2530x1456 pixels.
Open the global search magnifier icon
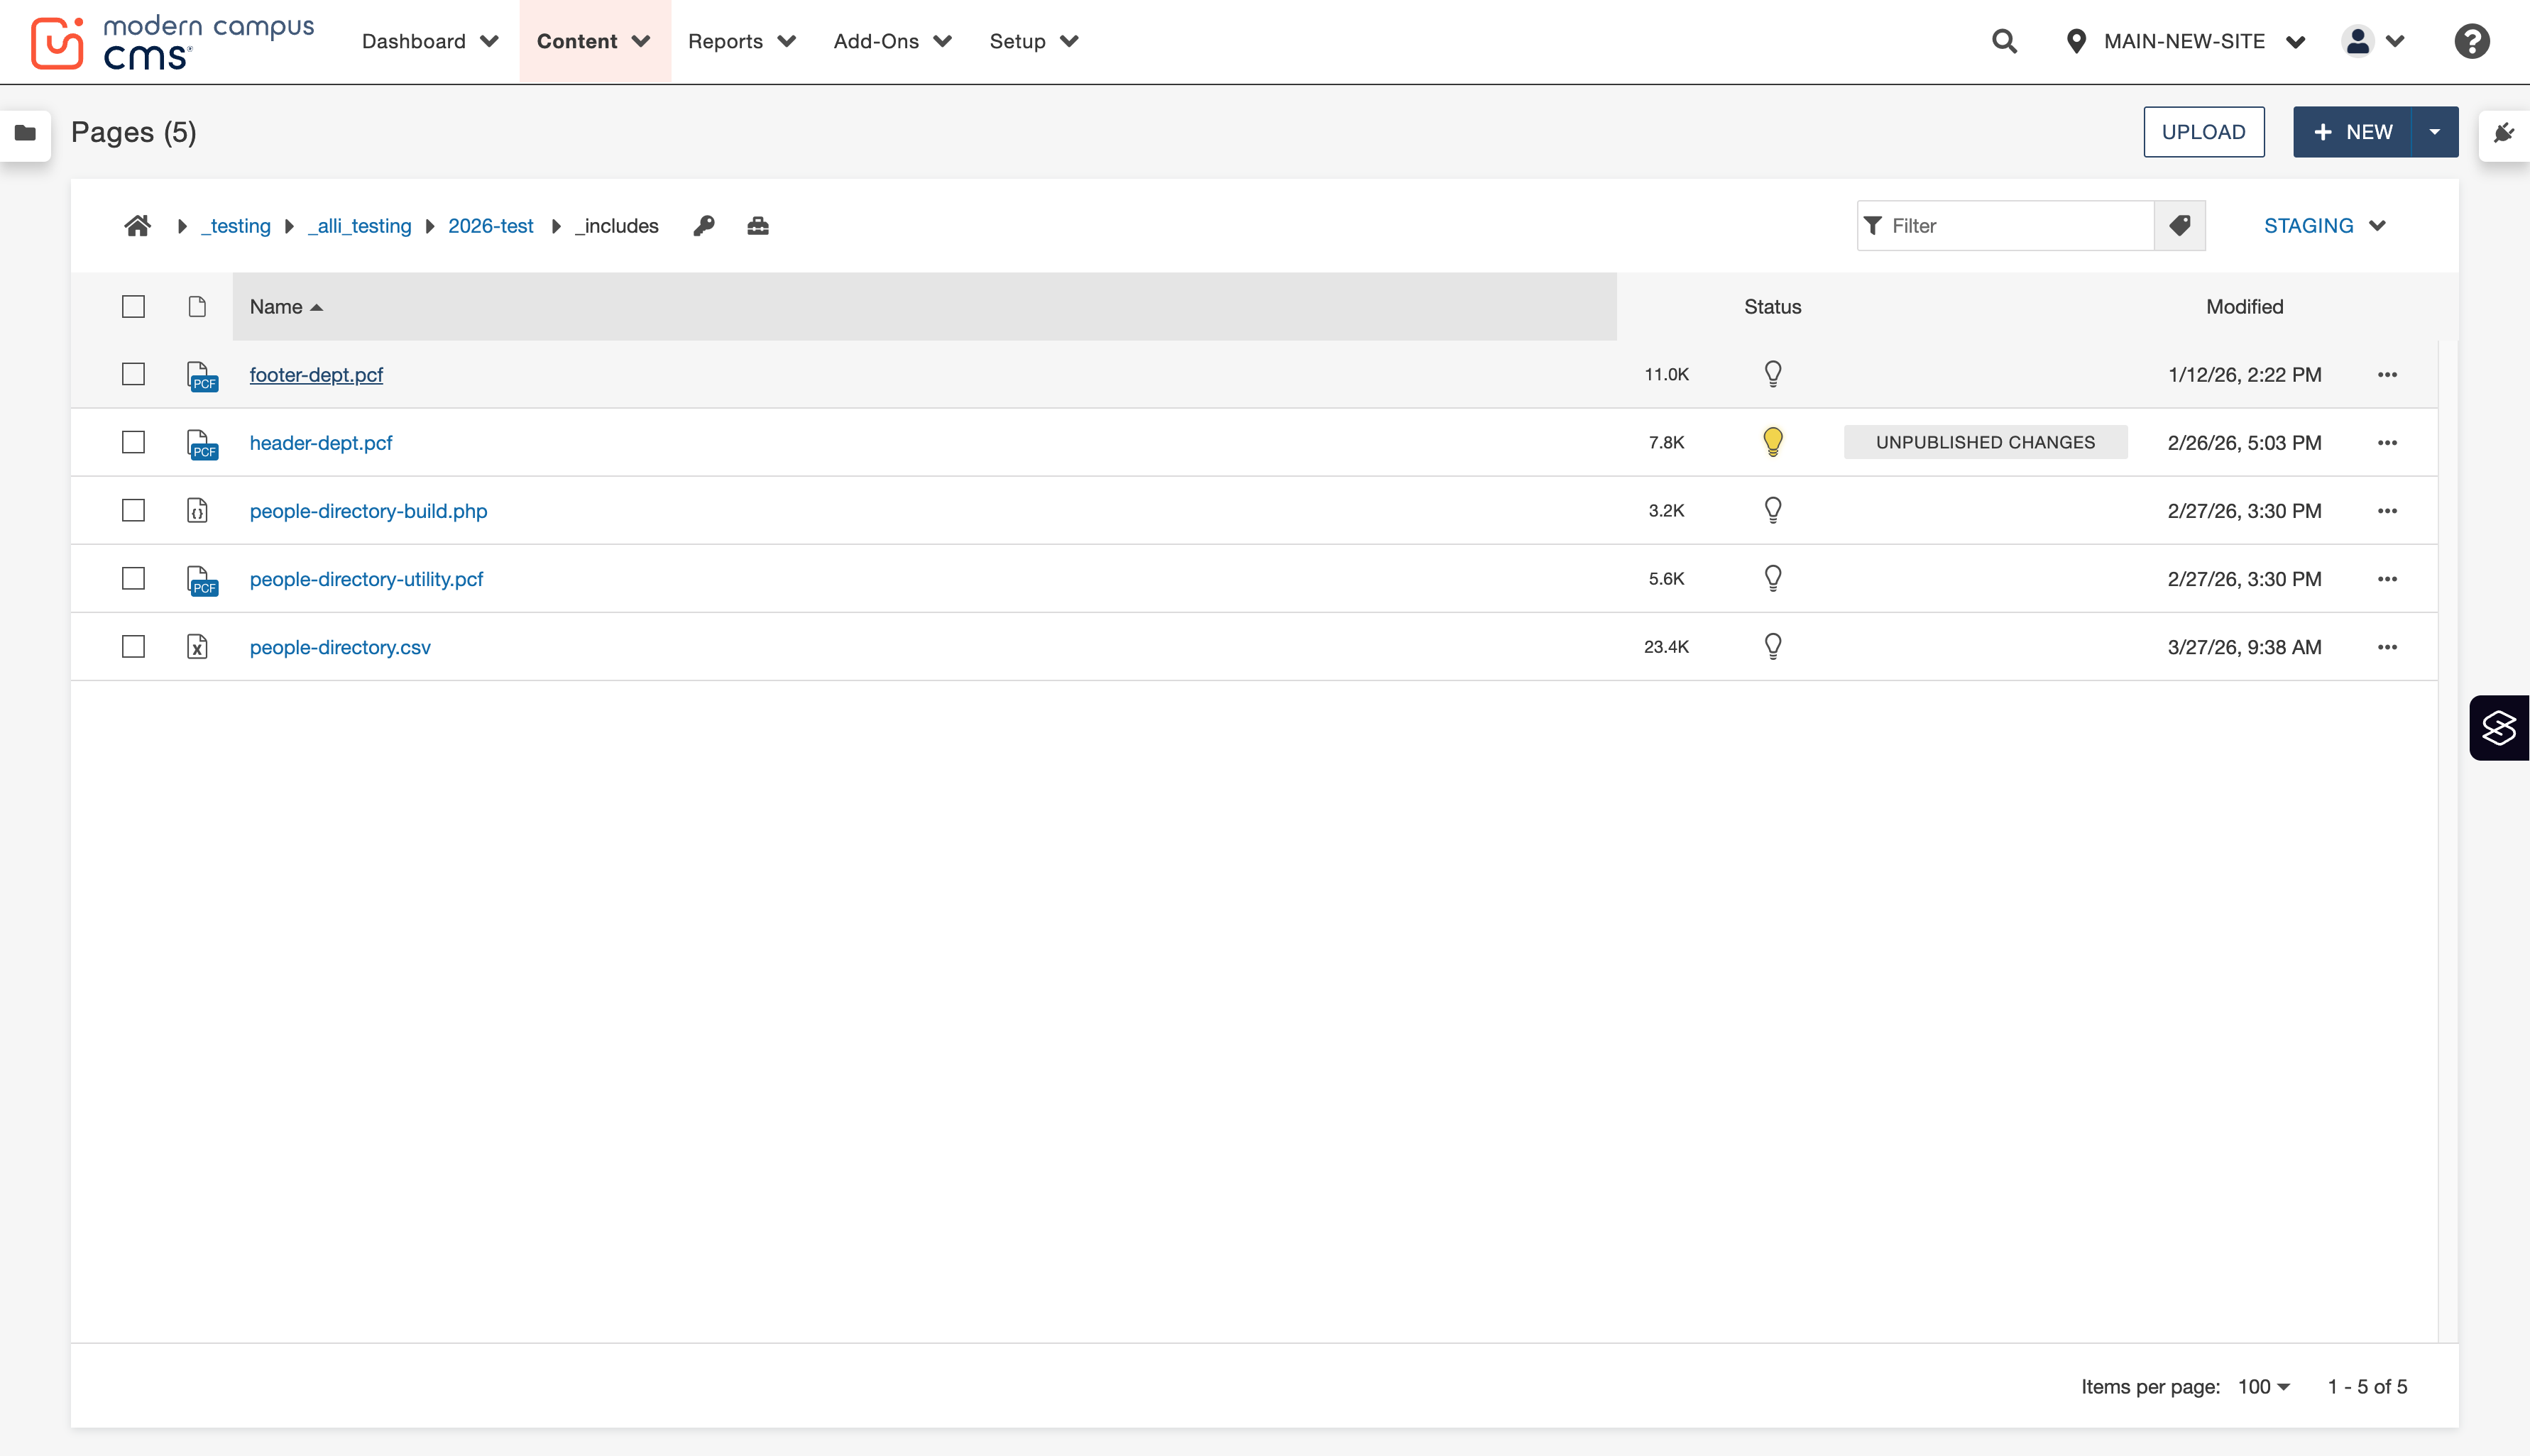(x=2004, y=41)
